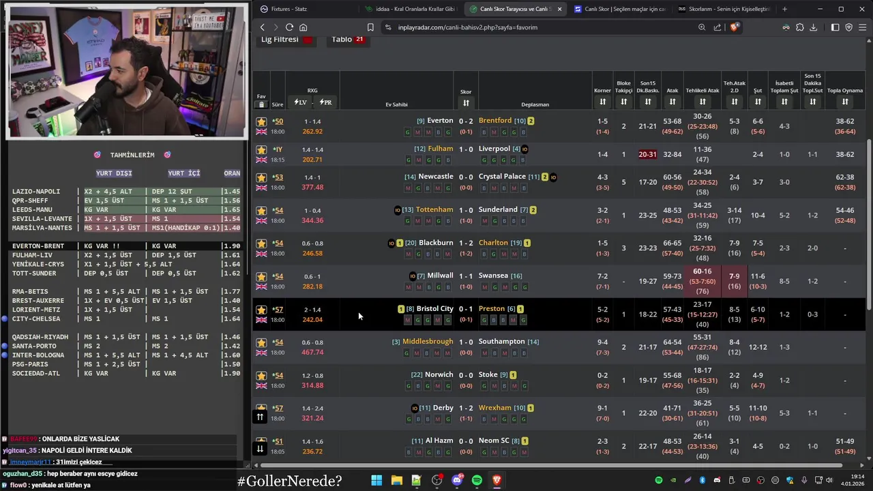Click the floating pause button beside Derby
This screenshot has width=873, height=491.
pos(260,417)
